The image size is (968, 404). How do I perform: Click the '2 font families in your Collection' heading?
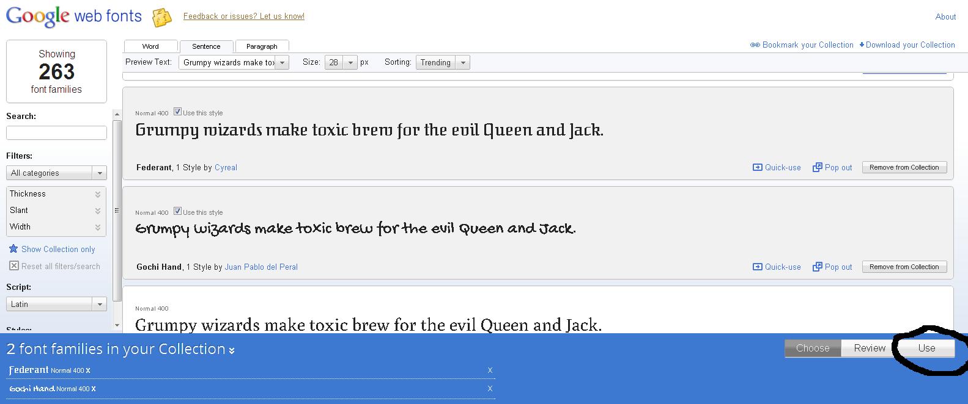116,349
